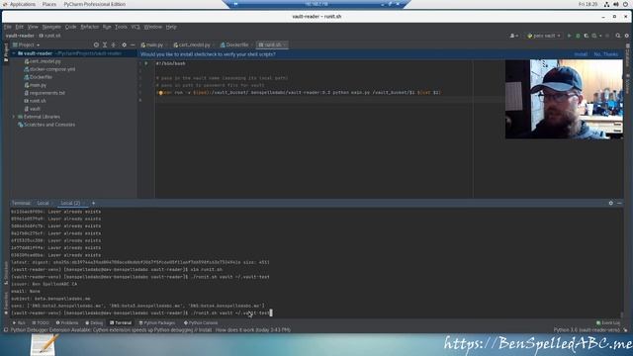The image size is (633, 356).
Task: Open the Debug tool window button
Action: click(94, 323)
